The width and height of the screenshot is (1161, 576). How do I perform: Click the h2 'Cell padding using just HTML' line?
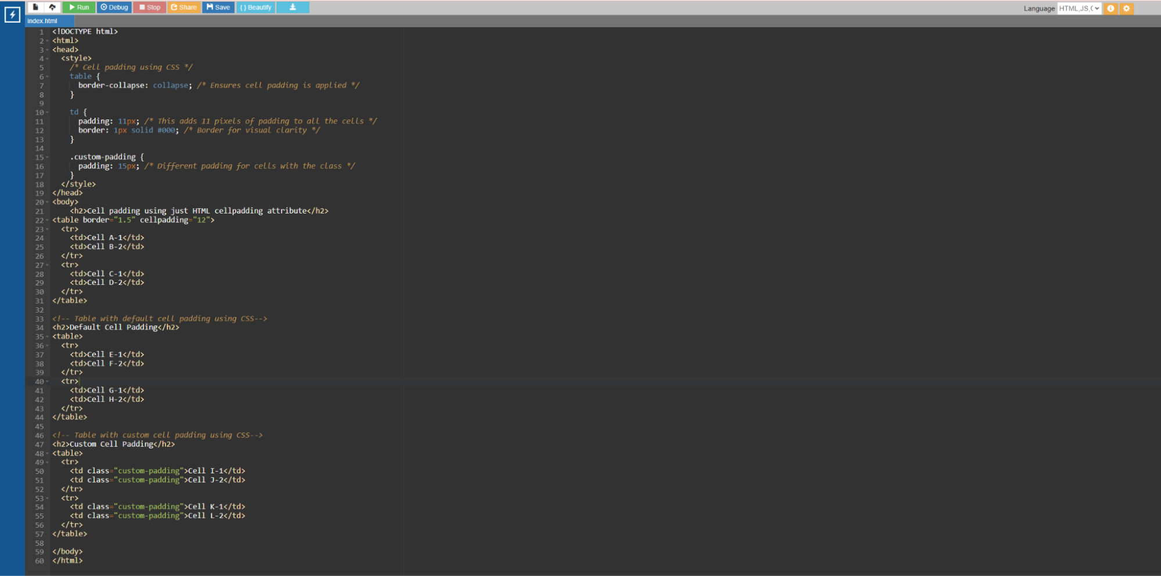pos(199,211)
